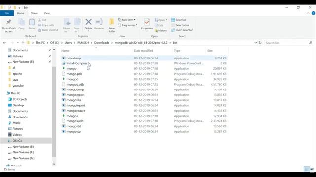316x177 pixels.
Task: Open the Music folder in sidebar
Action: click(x=16, y=123)
